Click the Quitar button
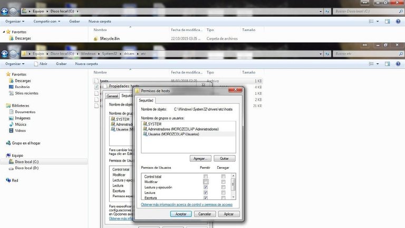 click(x=224, y=158)
